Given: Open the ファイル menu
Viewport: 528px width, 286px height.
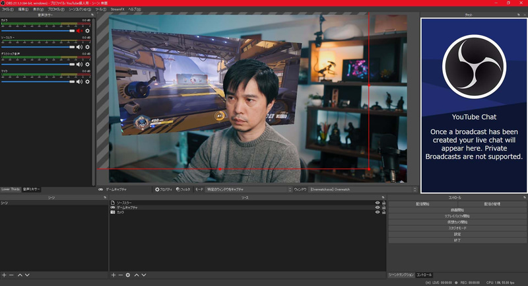Looking at the screenshot, I should [x=7, y=10].
